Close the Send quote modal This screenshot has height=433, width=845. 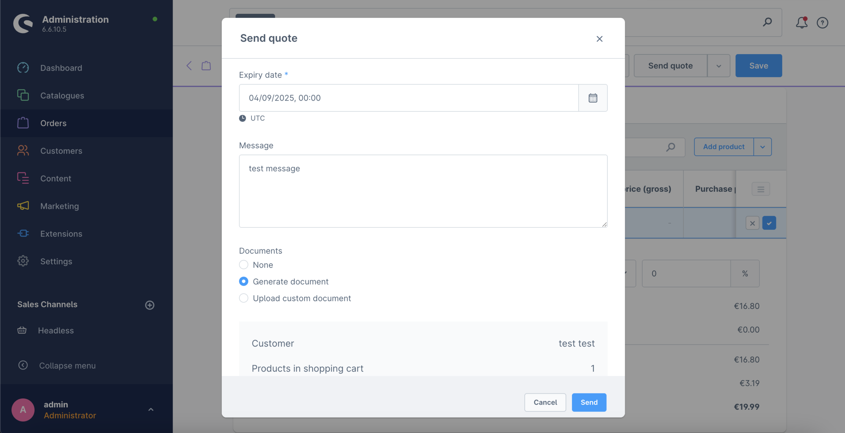pos(599,39)
